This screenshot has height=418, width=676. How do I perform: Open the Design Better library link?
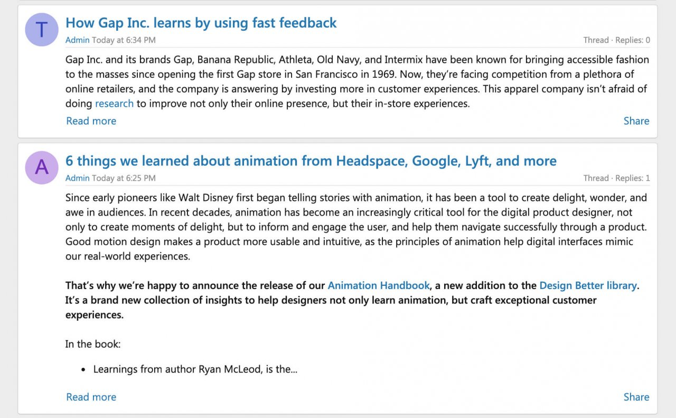click(x=587, y=285)
